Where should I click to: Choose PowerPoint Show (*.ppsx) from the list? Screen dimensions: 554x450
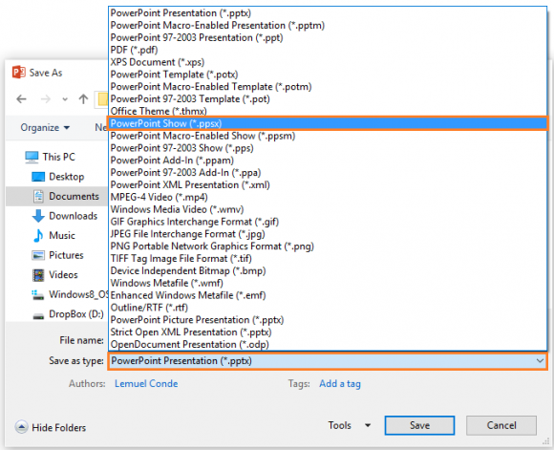[328, 123]
